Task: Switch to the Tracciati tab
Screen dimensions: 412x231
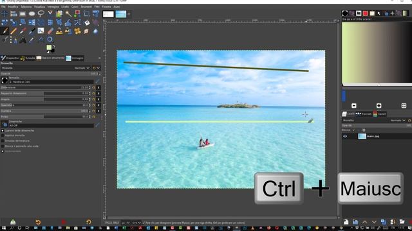Action: coord(364,114)
